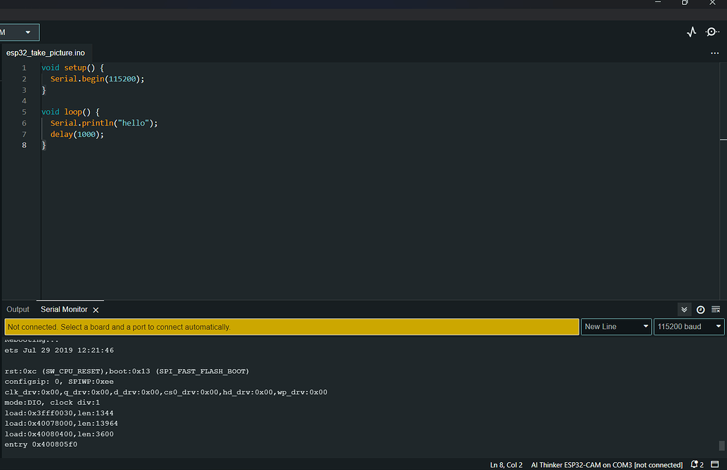Open the 115200 baud rate dropdown

click(688, 326)
